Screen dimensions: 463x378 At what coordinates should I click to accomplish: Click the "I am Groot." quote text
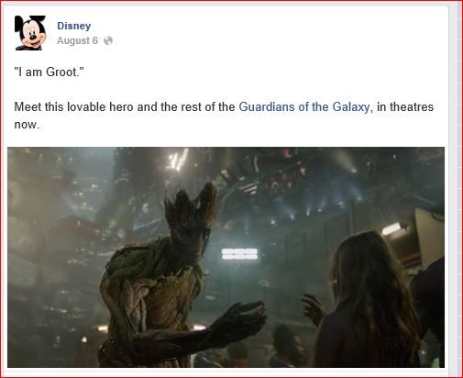[x=49, y=72]
